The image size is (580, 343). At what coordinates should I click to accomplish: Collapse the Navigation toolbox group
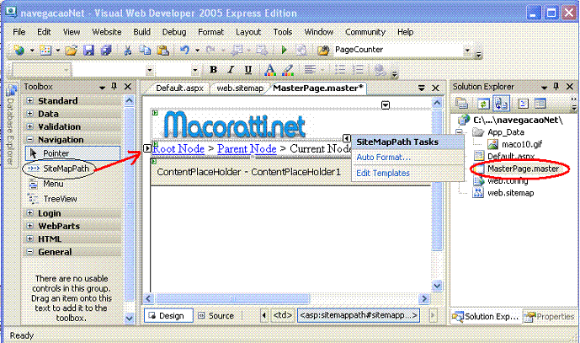[30, 140]
